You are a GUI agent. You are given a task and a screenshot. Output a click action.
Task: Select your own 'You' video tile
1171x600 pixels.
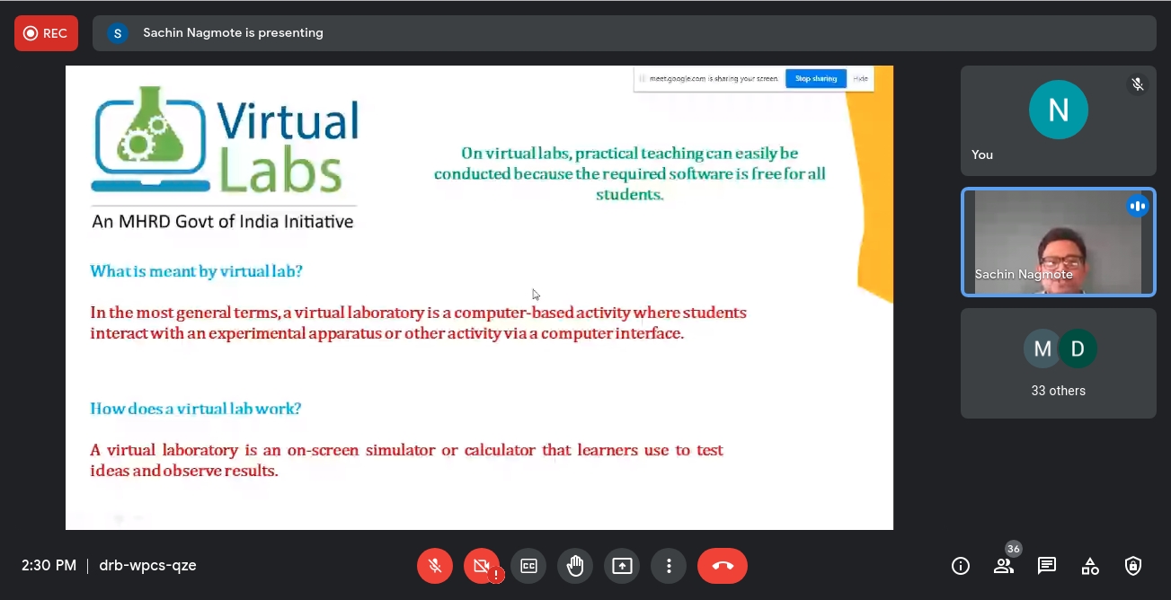[x=1059, y=120]
